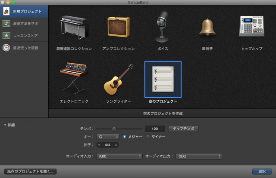Collapse the 詳細 disclosure triangle
Viewport: 276px width, 178px height.
click(5, 125)
